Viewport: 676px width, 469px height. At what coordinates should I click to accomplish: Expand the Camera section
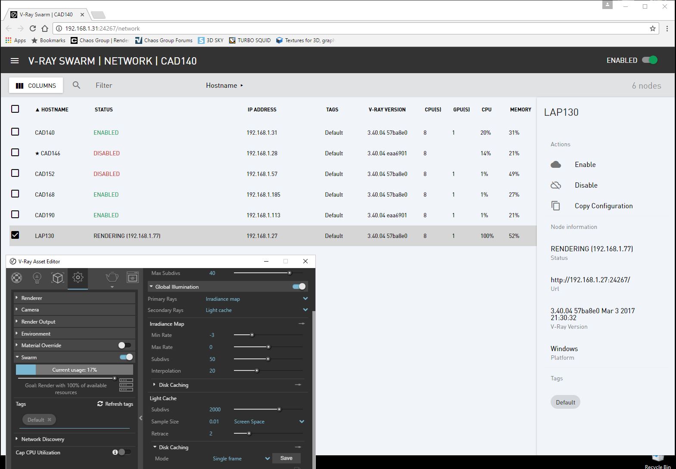(75, 309)
